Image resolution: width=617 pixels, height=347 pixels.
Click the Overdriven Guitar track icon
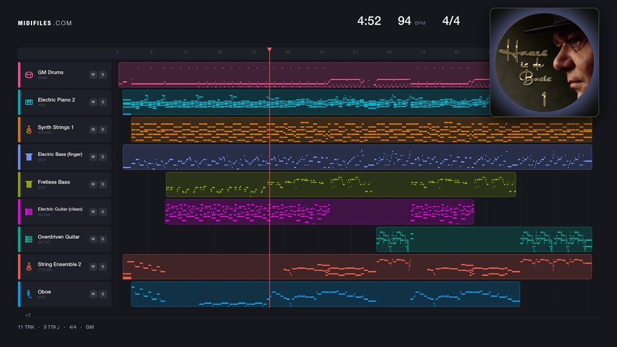point(29,239)
